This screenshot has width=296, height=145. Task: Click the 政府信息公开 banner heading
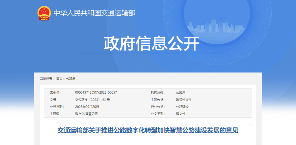(151, 43)
